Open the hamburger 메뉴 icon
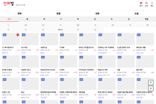 pos(152,4)
